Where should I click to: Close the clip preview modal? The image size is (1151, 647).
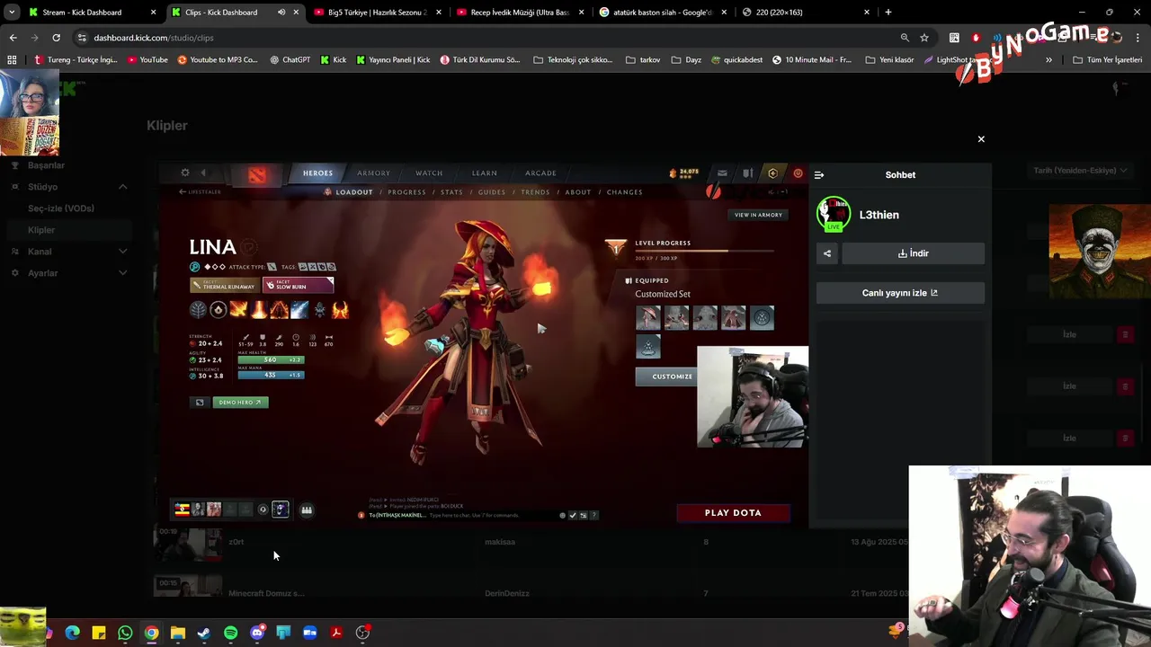pos(981,139)
